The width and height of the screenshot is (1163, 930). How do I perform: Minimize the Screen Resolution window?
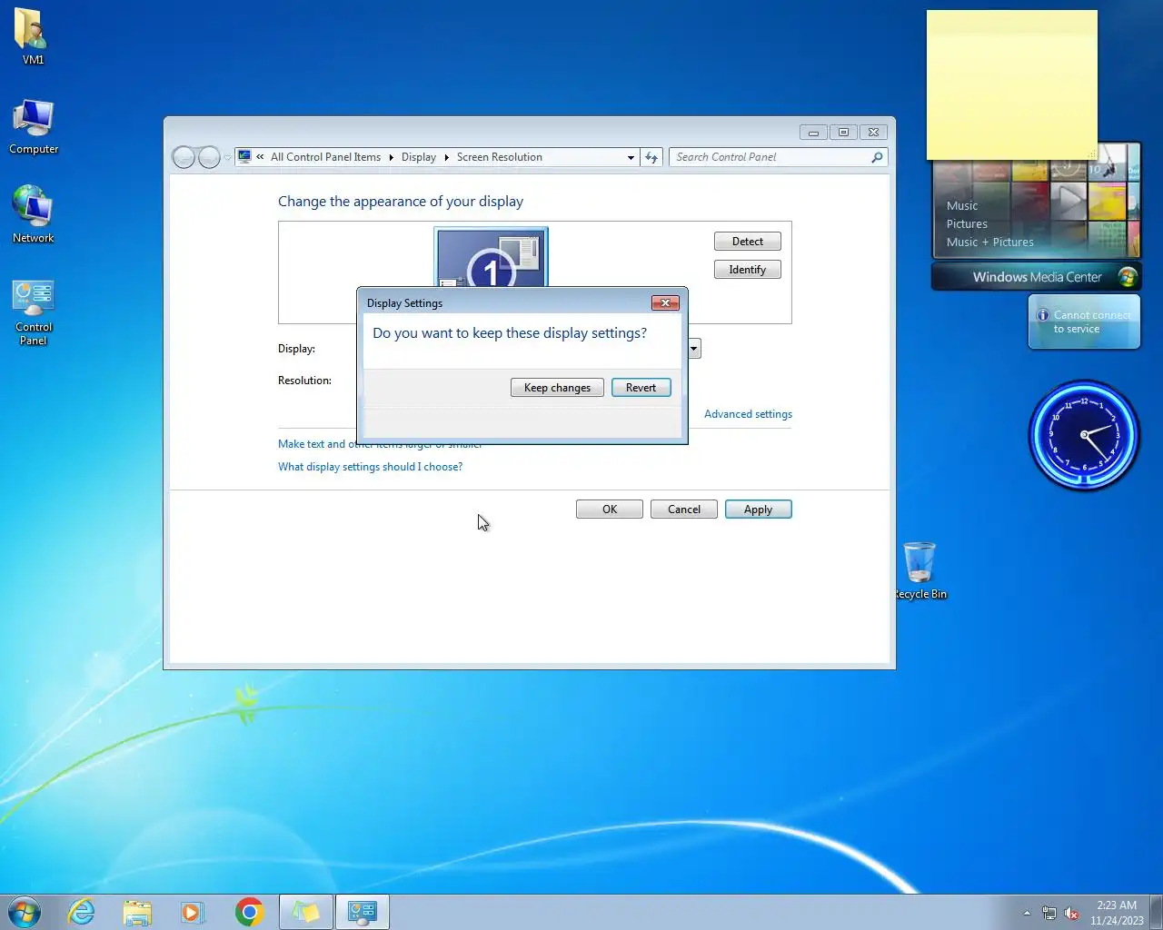pos(813,133)
